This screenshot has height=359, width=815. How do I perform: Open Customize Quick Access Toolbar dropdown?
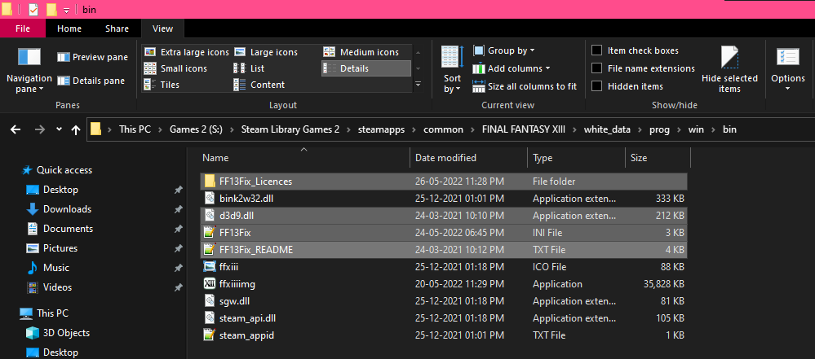(x=67, y=10)
